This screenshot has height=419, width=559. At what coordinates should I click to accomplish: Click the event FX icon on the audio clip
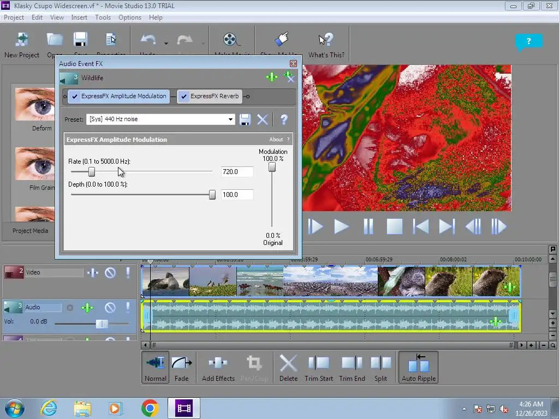click(x=496, y=322)
